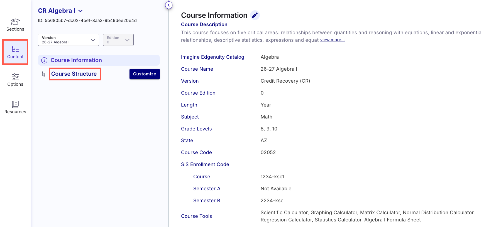Image resolution: width=484 pixels, height=227 pixels.
Task: Click the Semester B label
Action: 207,201
